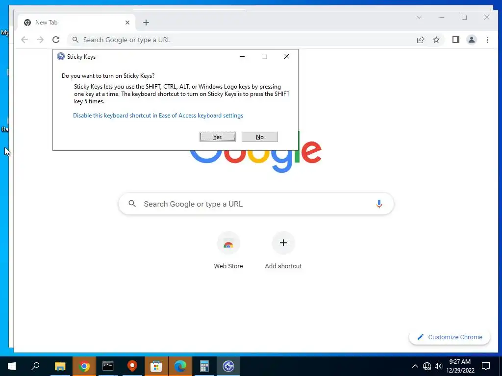502x376 pixels.
Task: Click the share this page icon
Action: pyautogui.click(x=420, y=40)
